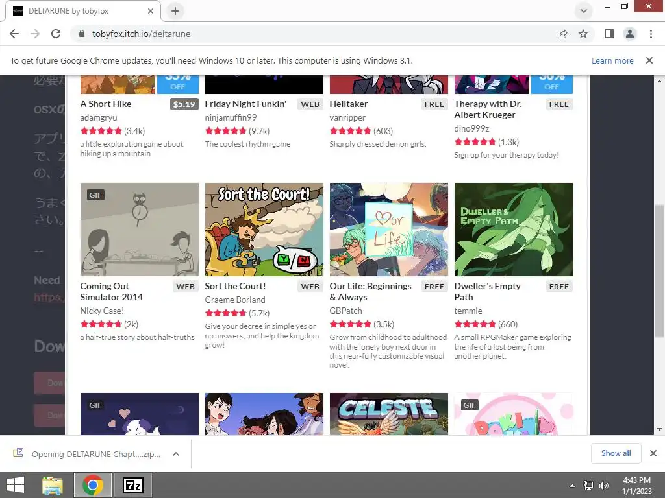
Task: Open the Sort the Court! title link
Action: pyautogui.click(x=235, y=286)
